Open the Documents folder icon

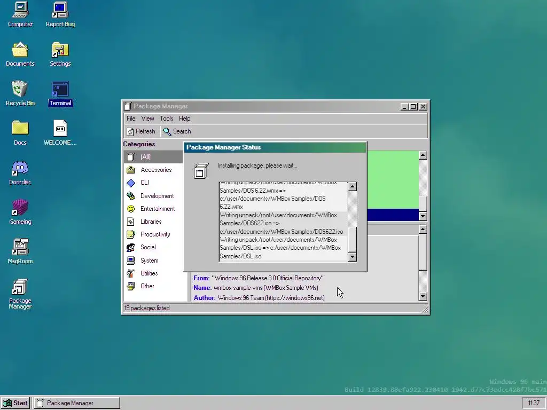point(20,54)
